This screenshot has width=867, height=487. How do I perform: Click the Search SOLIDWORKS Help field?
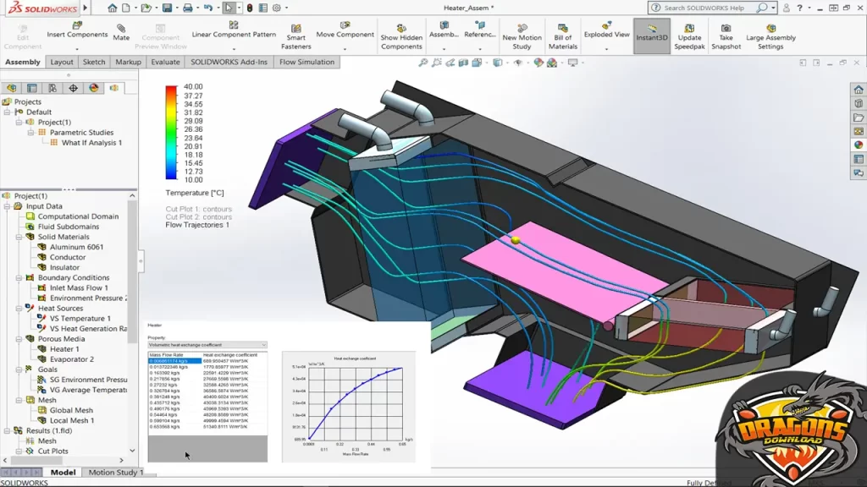click(711, 8)
